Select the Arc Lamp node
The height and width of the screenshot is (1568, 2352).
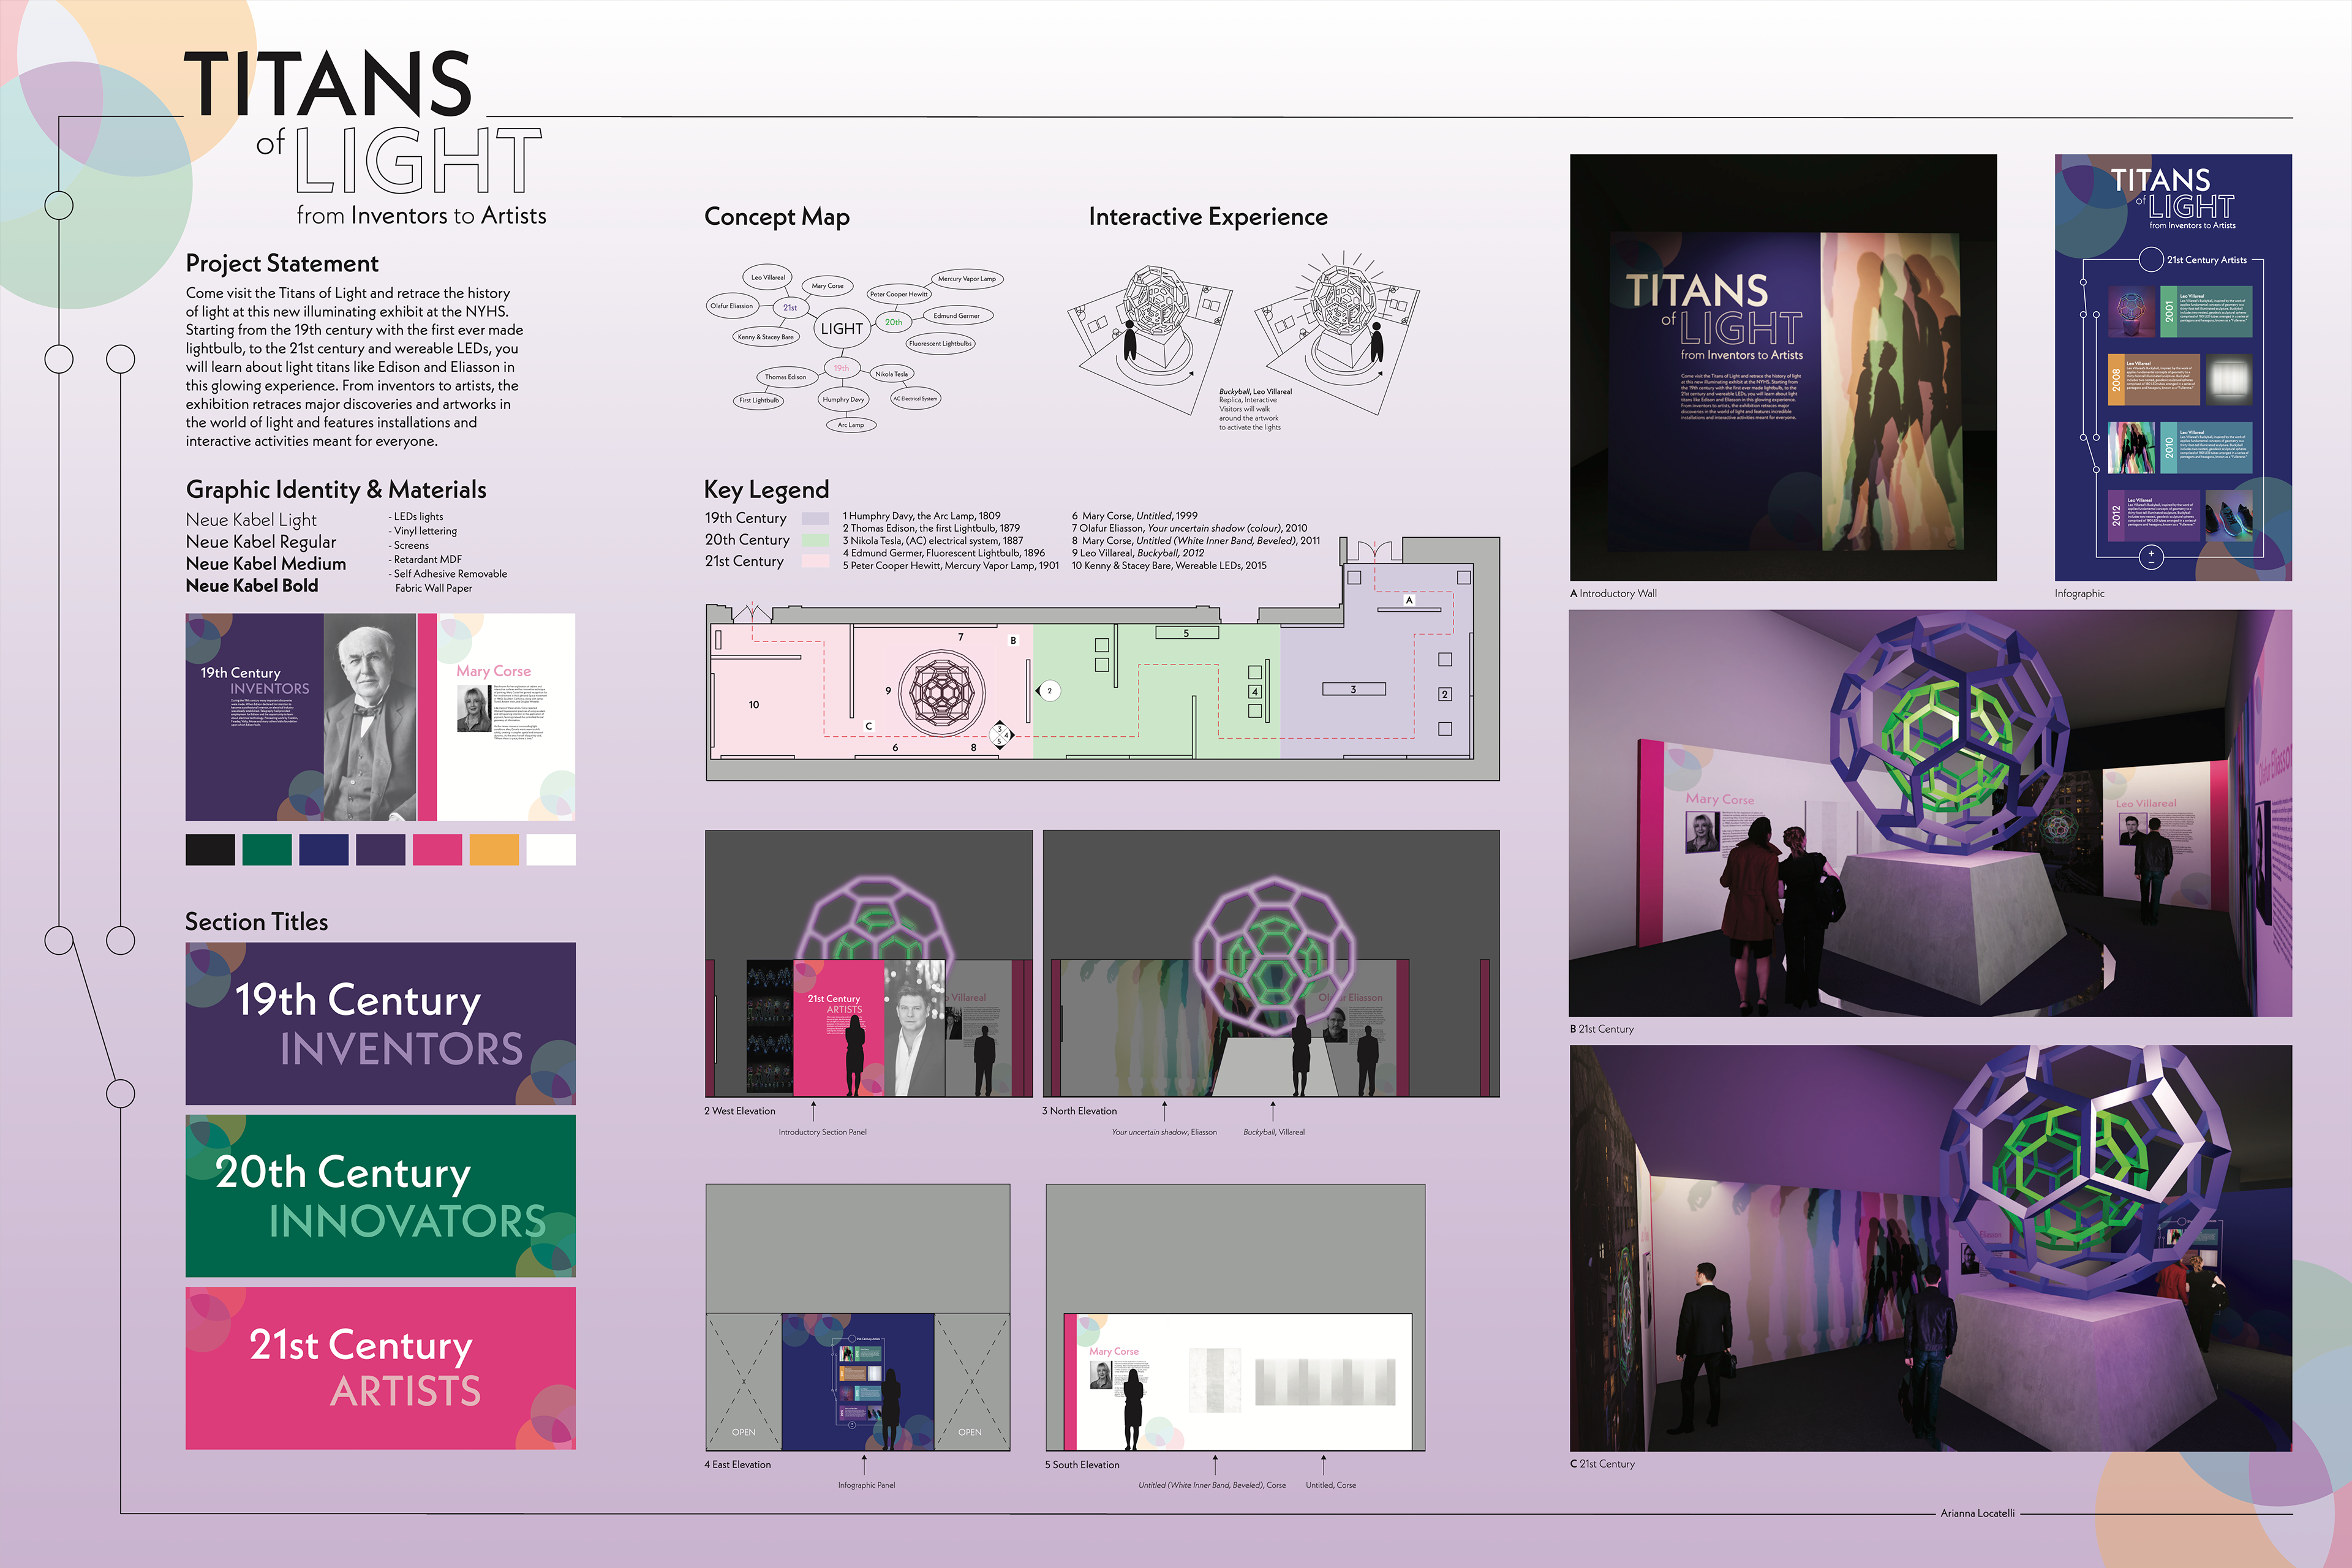[851, 425]
